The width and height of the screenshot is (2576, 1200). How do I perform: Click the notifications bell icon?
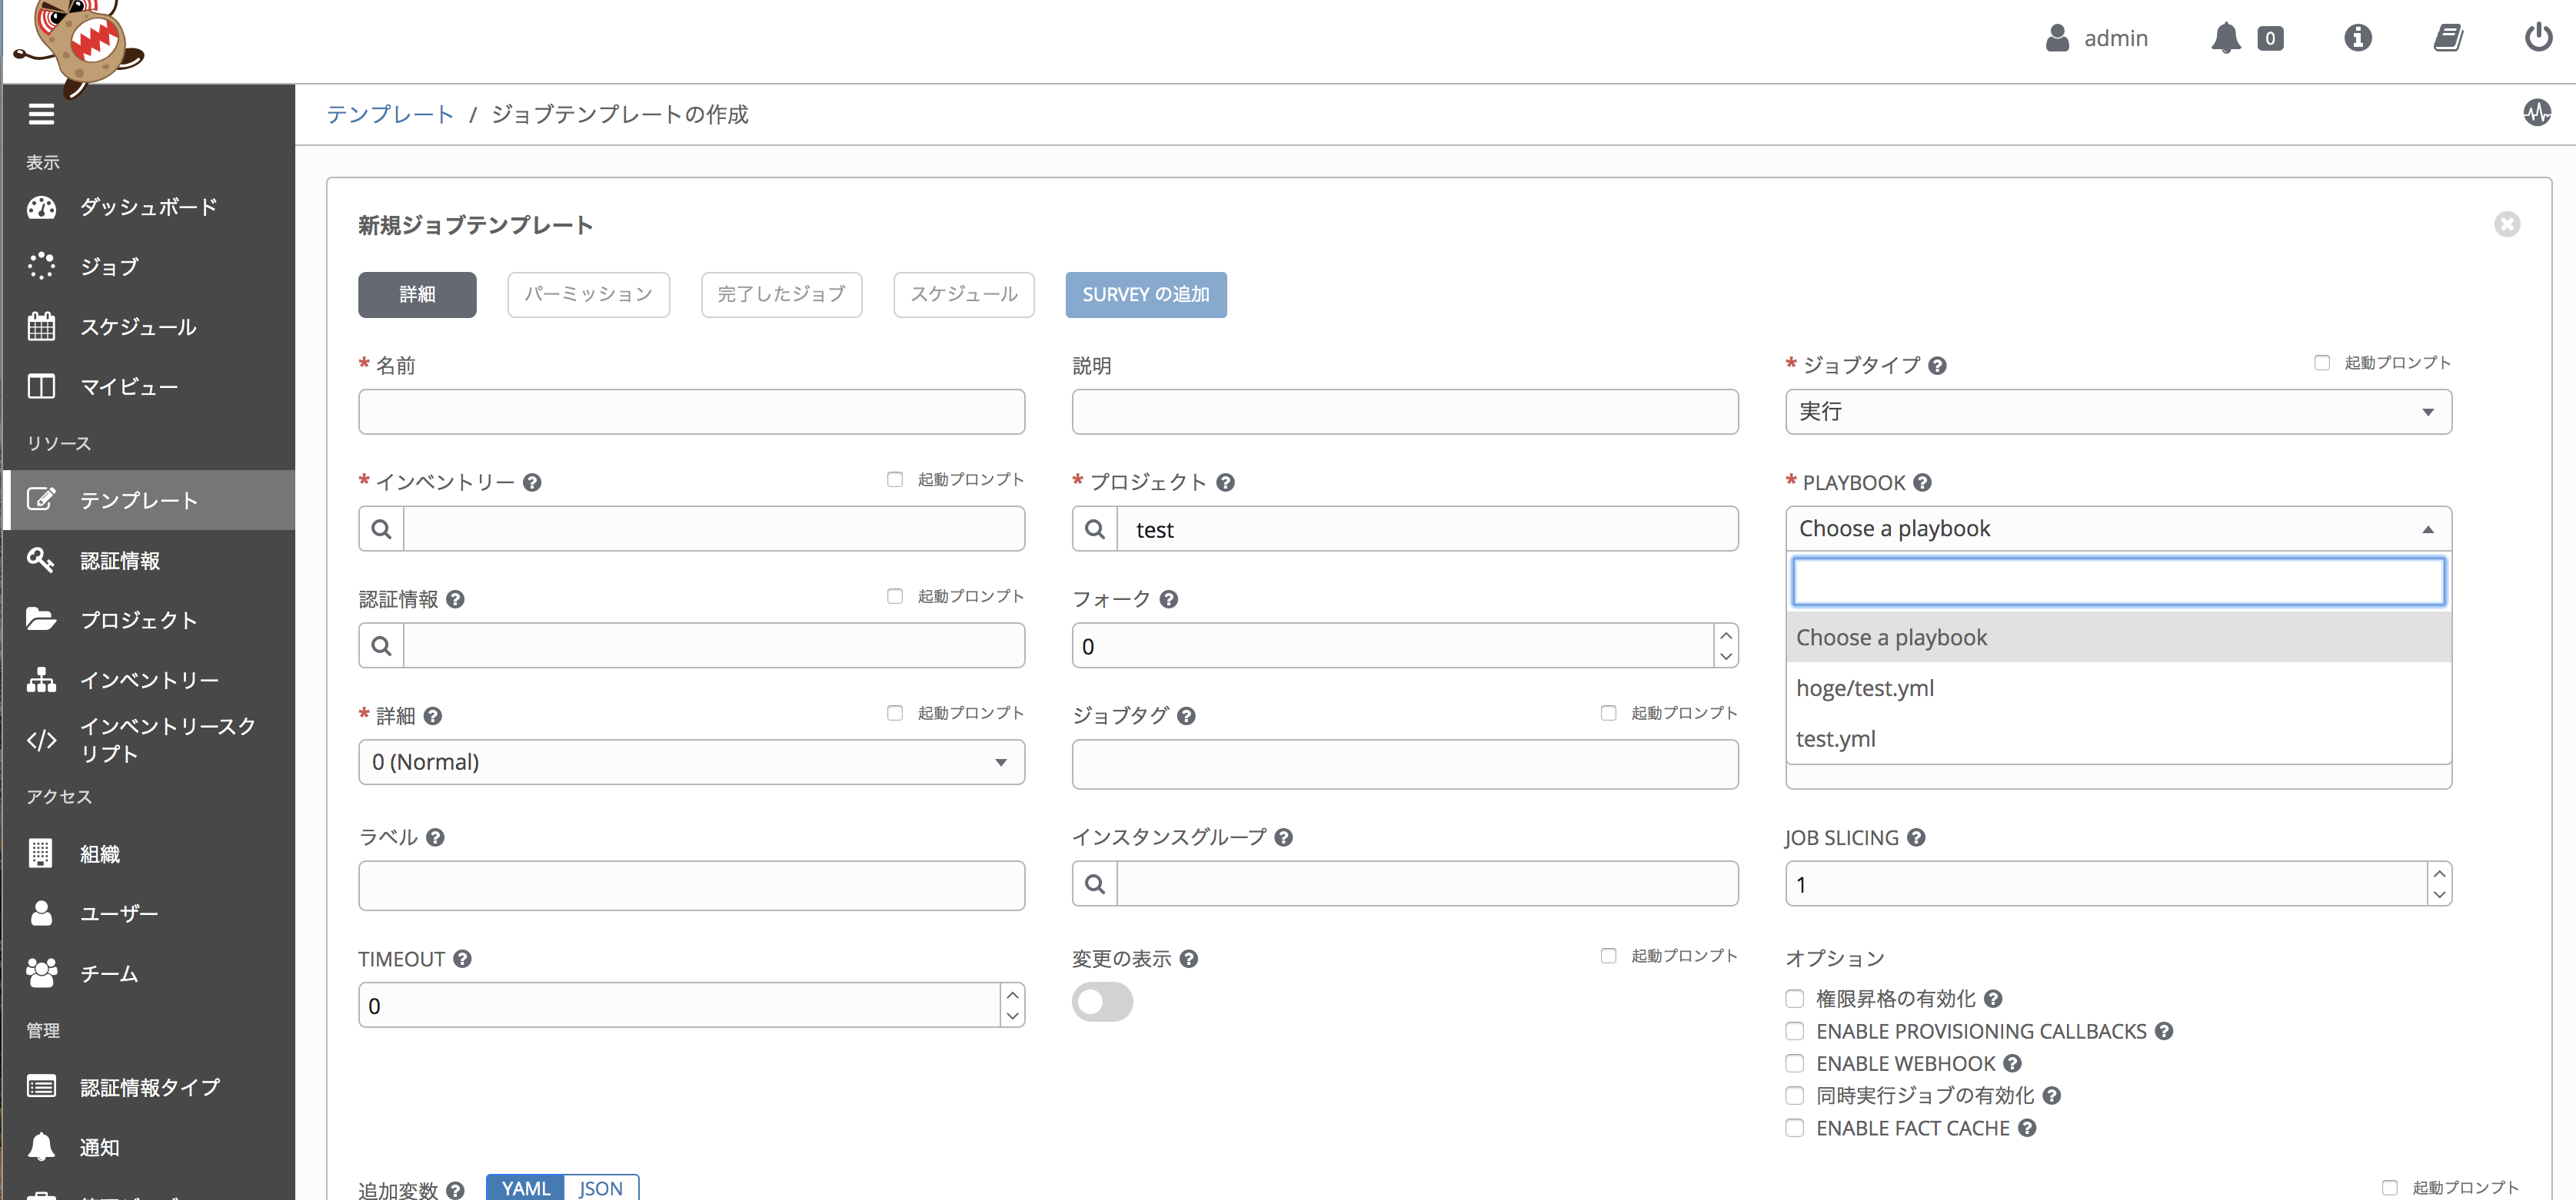[2225, 38]
